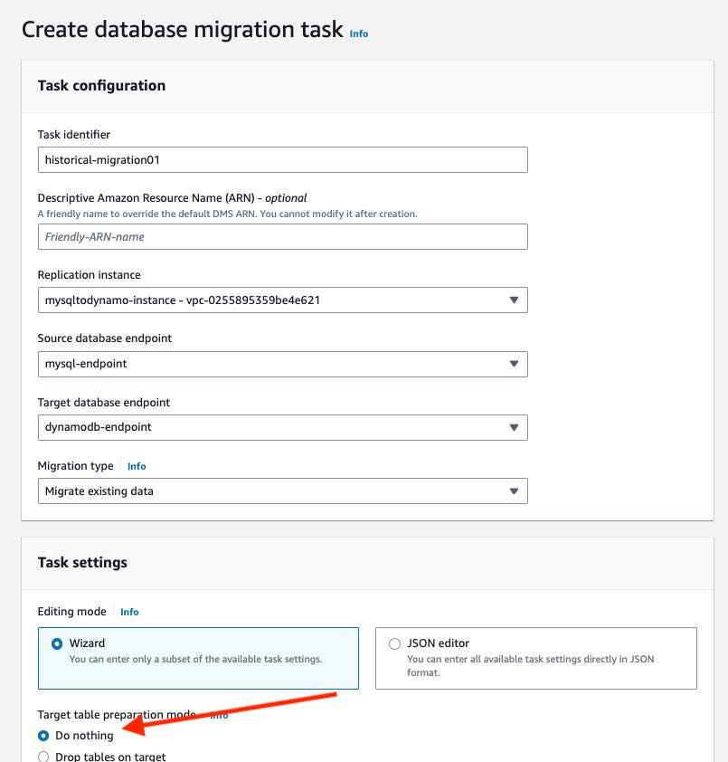Open Info link next to Editing mode
The width and height of the screenshot is (728, 762).
click(129, 612)
